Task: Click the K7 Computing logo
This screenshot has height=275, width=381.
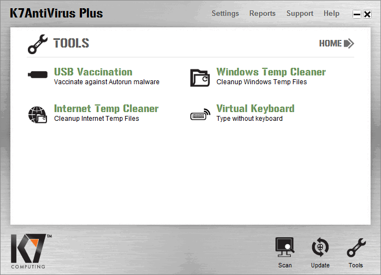Action: tap(31, 251)
